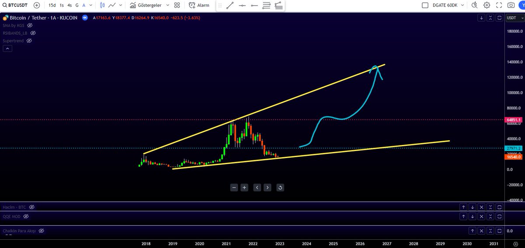Open quick search lightning icon
The width and height of the screenshot is (525, 248).
tap(475, 5)
